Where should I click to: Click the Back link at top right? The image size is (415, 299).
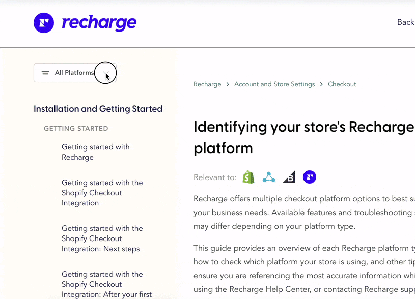tap(405, 22)
